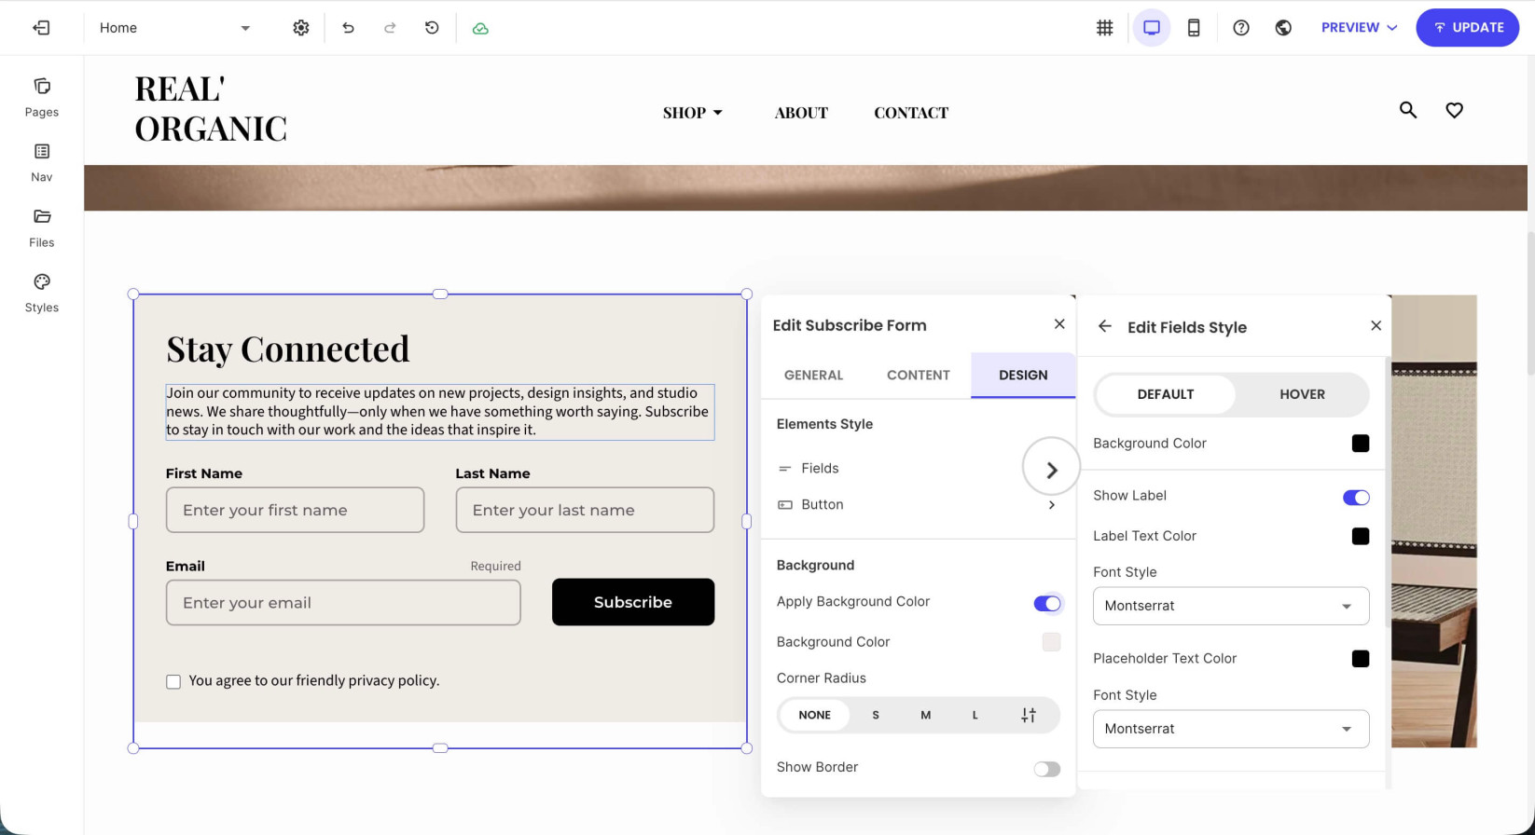Pick the Label Text Color swatch

coord(1361,536)
